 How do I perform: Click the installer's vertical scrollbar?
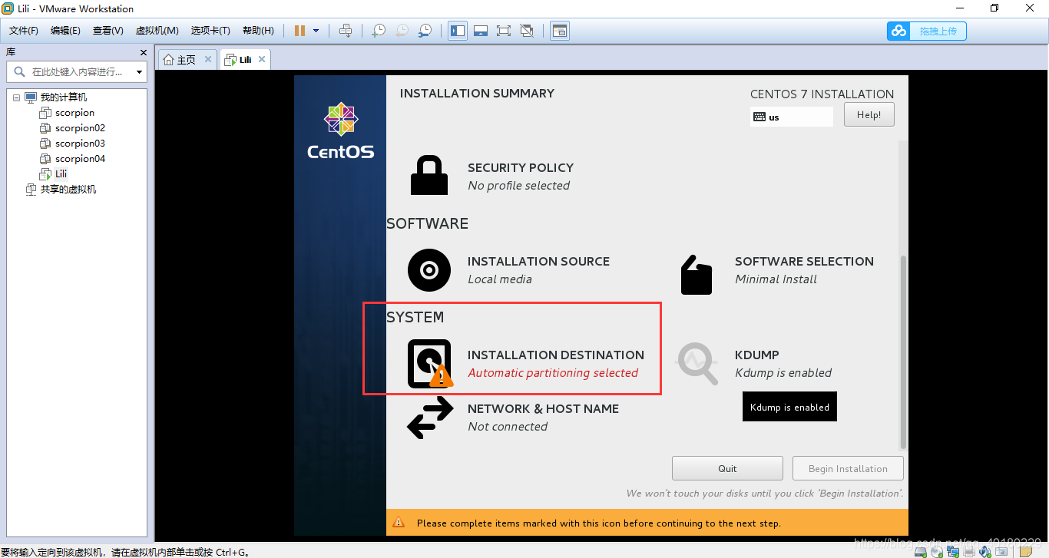[903, 352]
